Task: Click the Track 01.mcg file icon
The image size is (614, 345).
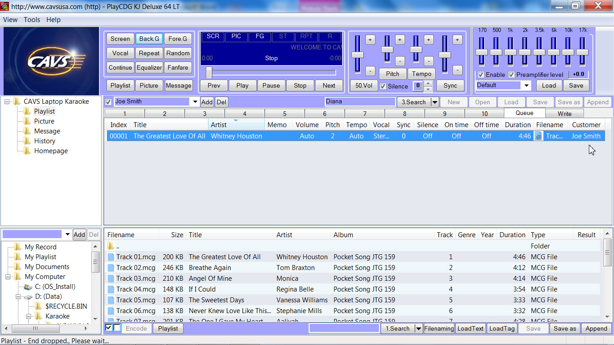Action: click(x=111, y=257)
